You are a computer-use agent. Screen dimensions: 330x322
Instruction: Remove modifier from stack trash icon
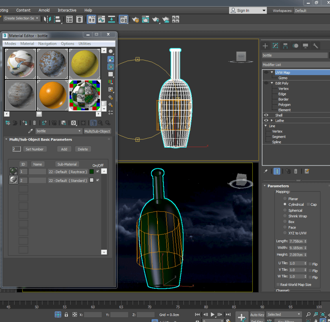point(296,171)
